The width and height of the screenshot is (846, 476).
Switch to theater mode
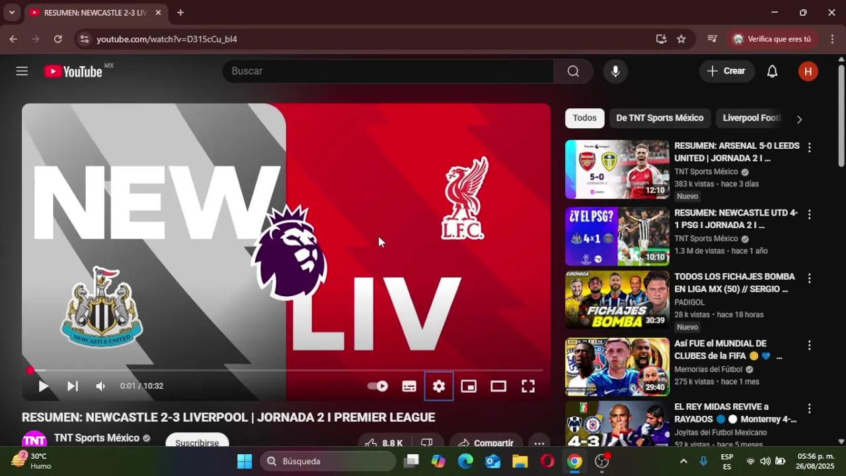pyautogui.click(x=498, y=386)
